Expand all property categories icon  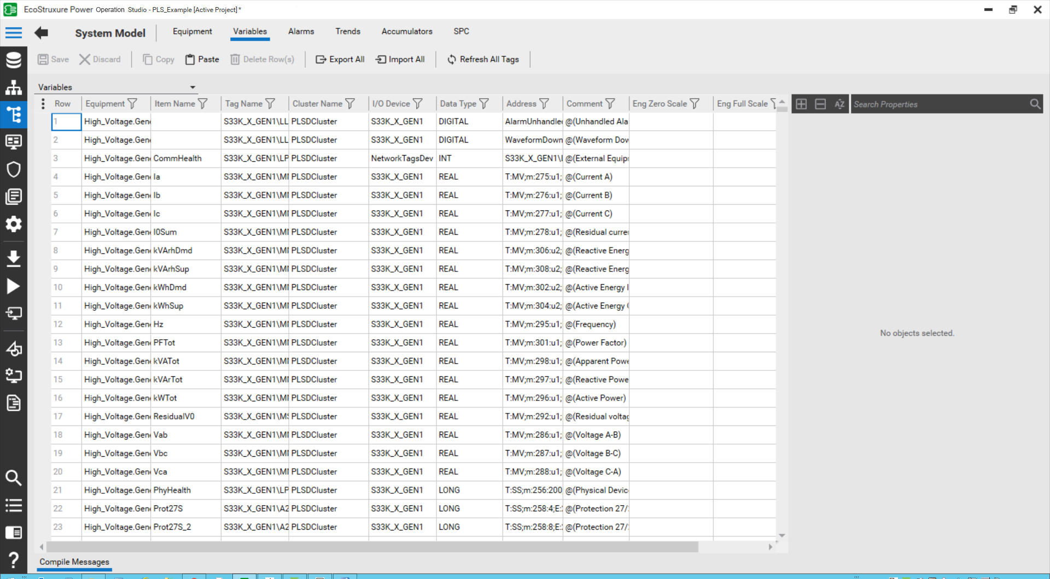801,104
